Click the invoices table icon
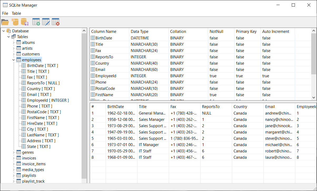 pyautogui.click(x=19, y=158)
